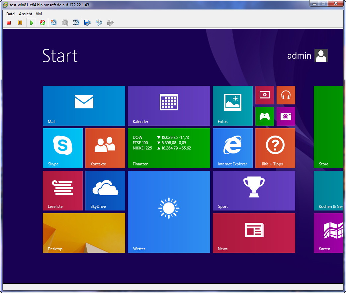This screenshot has height=293, width=346.
Task: Open the Fotos tile
Action: click(232, 106)
